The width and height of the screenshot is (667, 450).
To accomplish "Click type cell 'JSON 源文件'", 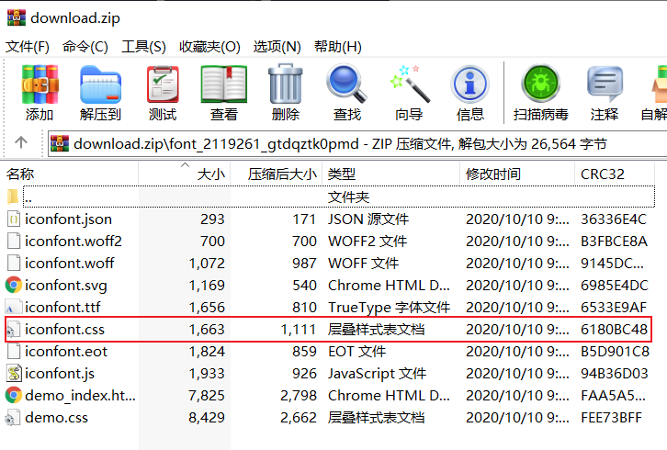I will tap(368, 219).
